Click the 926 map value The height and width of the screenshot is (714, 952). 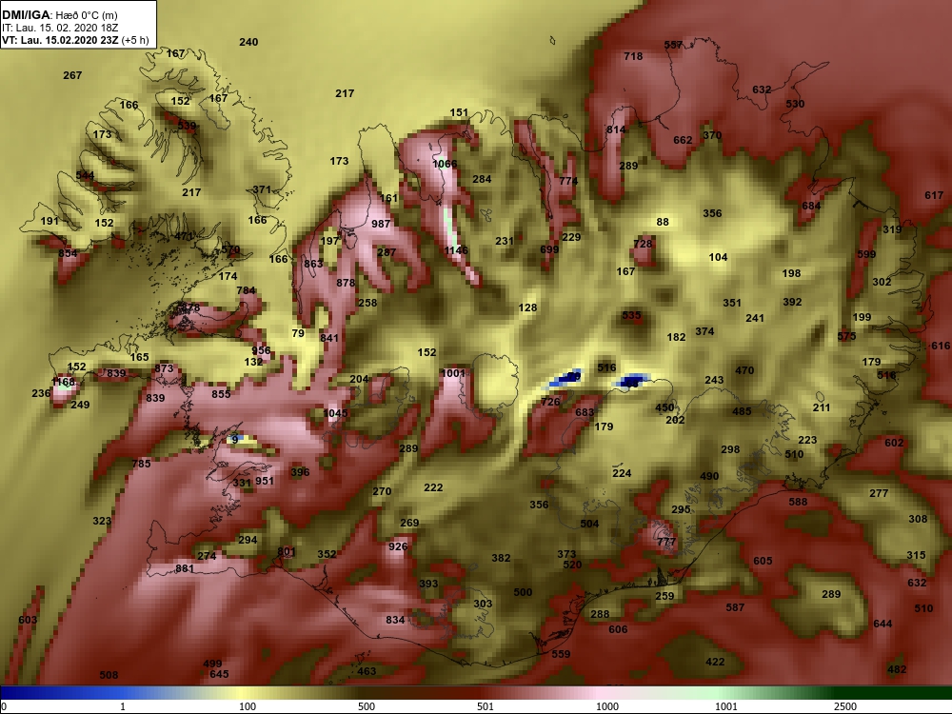398,546
